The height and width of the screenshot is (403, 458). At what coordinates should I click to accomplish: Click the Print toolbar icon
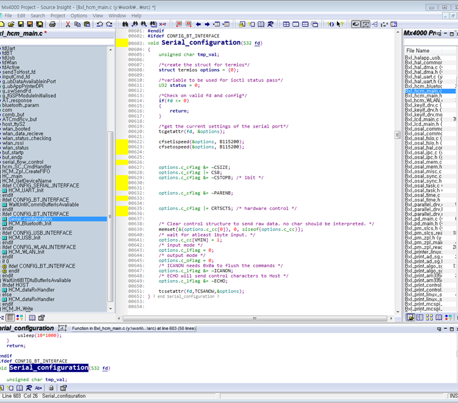(x=52, y=25)
